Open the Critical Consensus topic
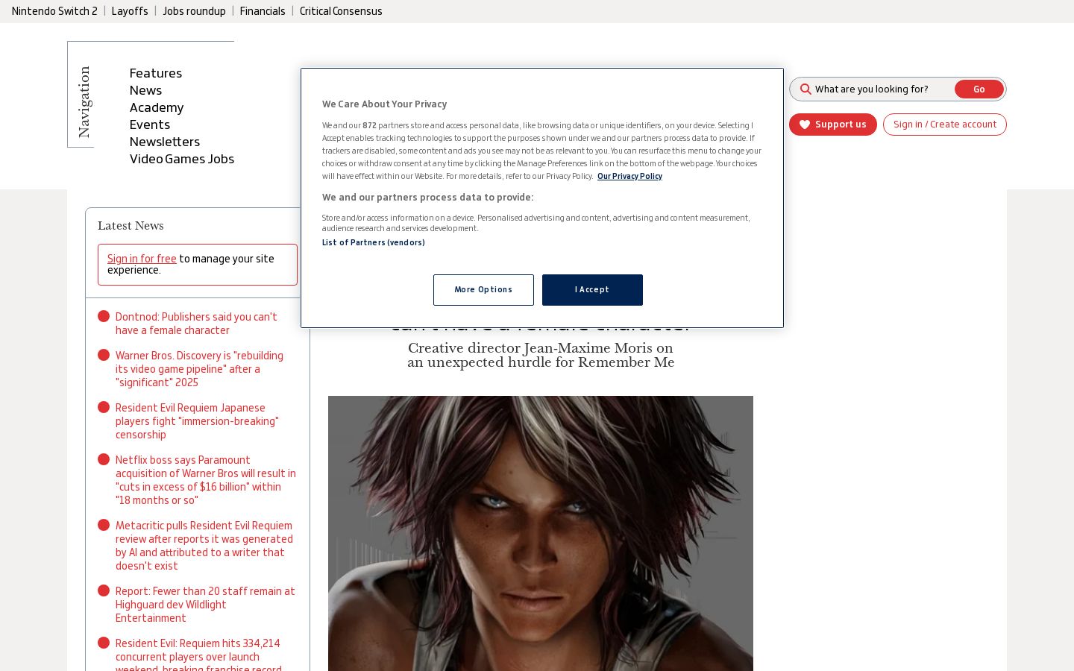The image size is (1074, 671). (x=341, y=11)
